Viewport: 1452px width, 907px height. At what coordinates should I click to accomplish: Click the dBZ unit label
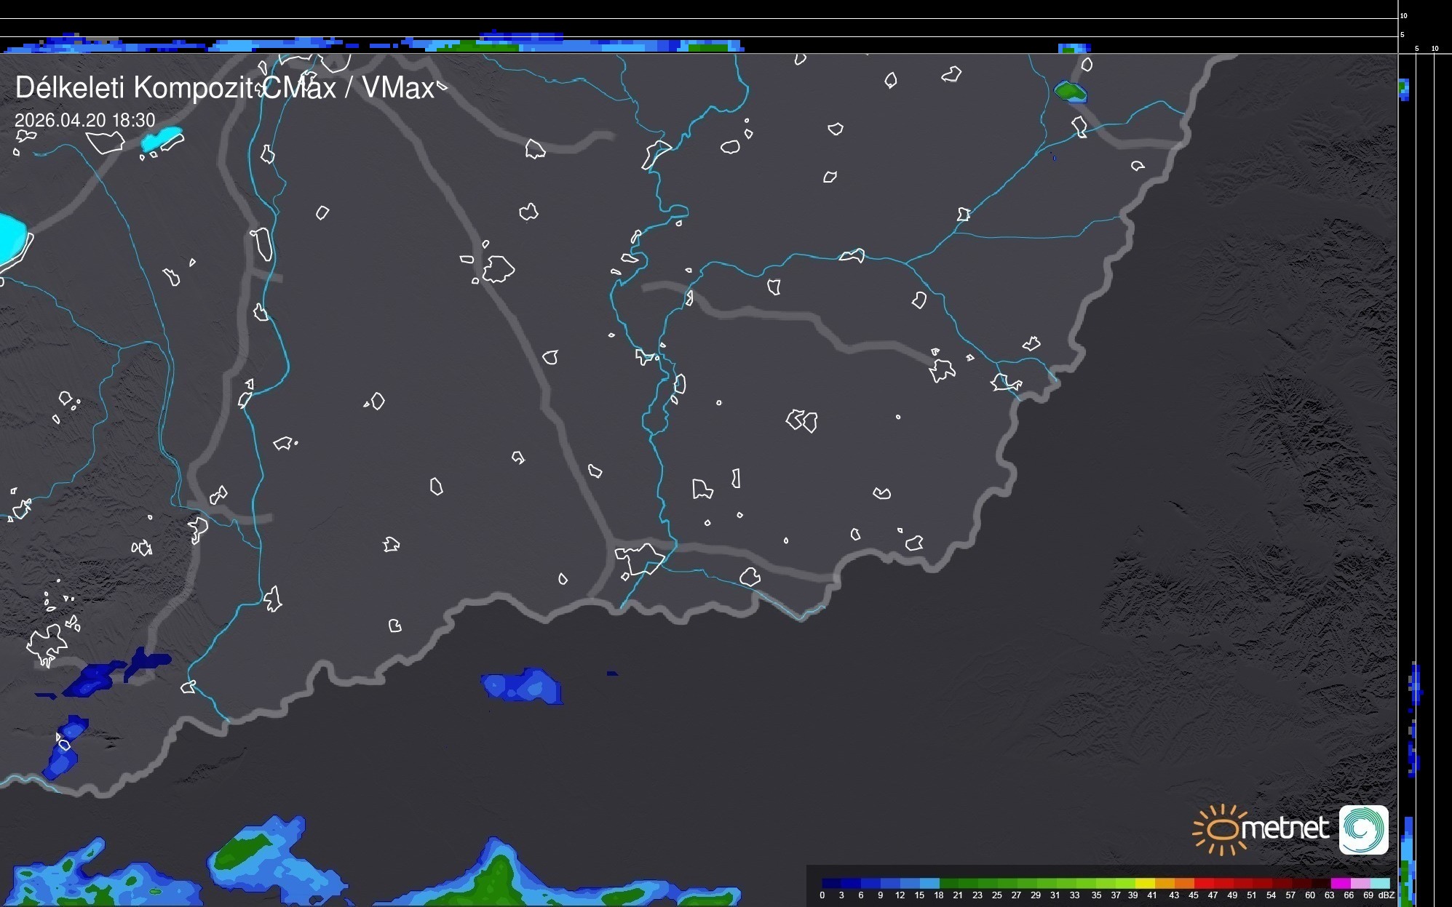(x=1386, y=895)
